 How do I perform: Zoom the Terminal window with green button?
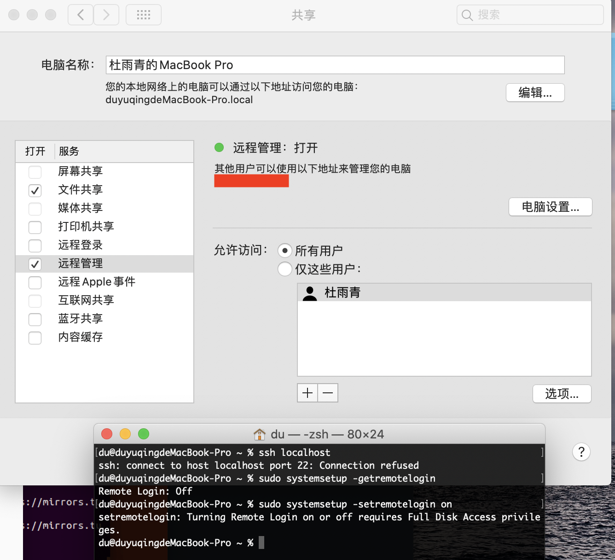[x=144, y=434]
